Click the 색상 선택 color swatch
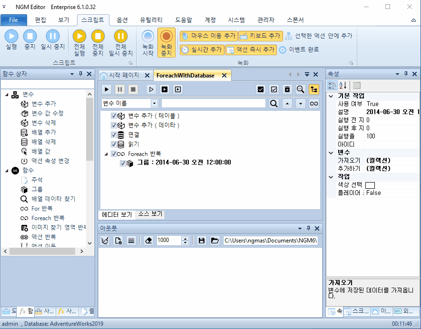The image size is (421, 329). click(x=370, y=185)
